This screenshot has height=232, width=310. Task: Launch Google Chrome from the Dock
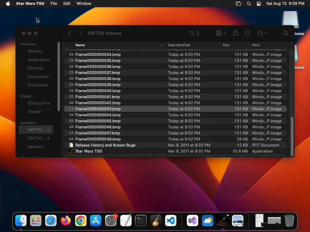coord(81,220)
